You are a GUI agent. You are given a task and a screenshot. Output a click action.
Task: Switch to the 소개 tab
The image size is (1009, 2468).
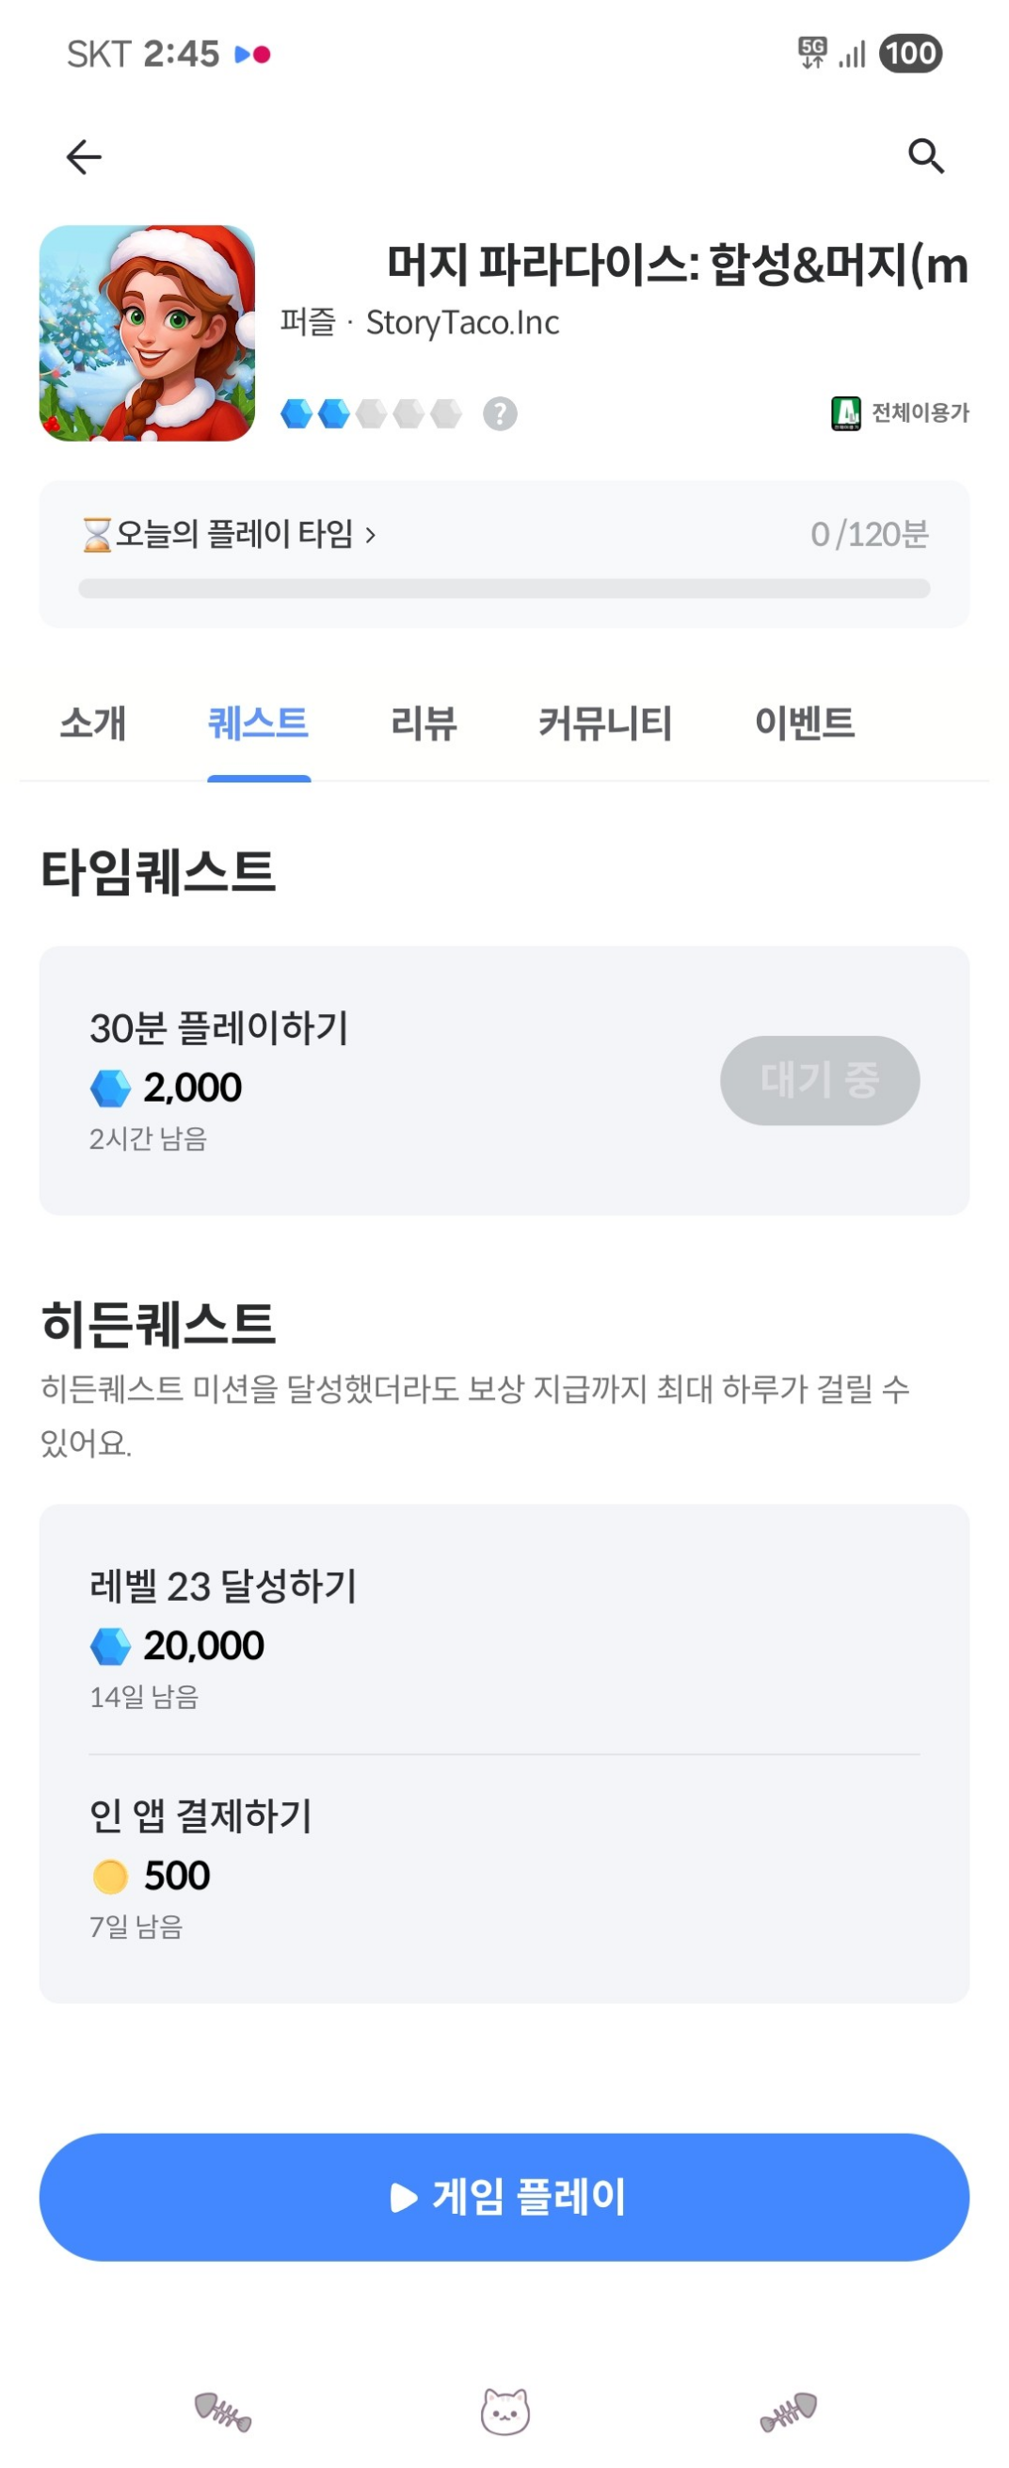(x=93, y=722)
